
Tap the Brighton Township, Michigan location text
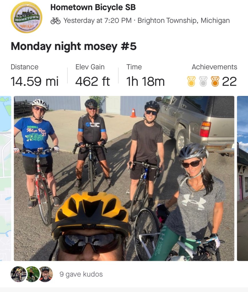click(x=183, y=21)
